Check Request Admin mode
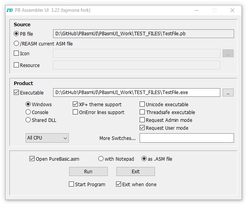The height and width of the screenshot is (205, 247). (x=142, y=120)
